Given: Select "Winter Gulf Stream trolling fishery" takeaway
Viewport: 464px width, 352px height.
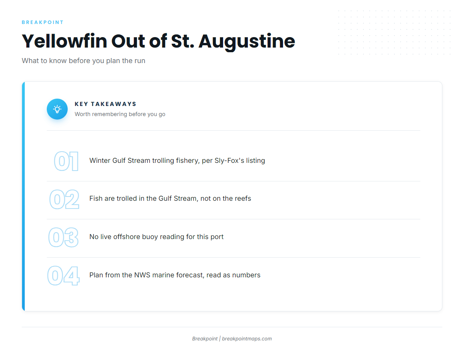Looking at the screenshot, I should click(x=177, y=161).
